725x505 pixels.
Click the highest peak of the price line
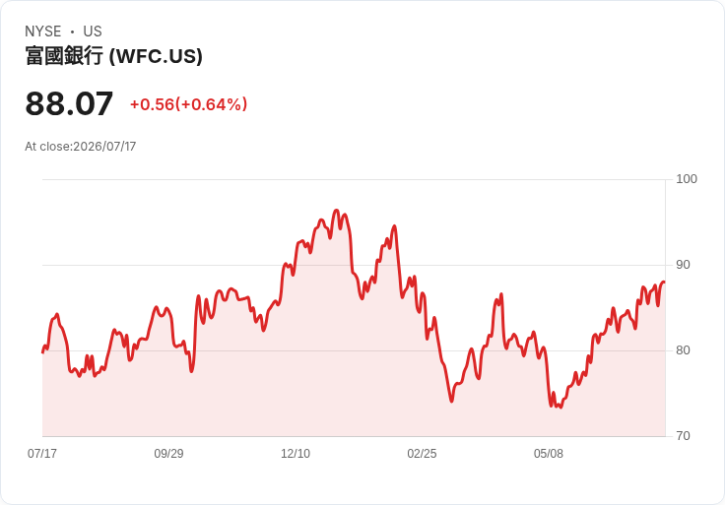click(x=336, y=211)
